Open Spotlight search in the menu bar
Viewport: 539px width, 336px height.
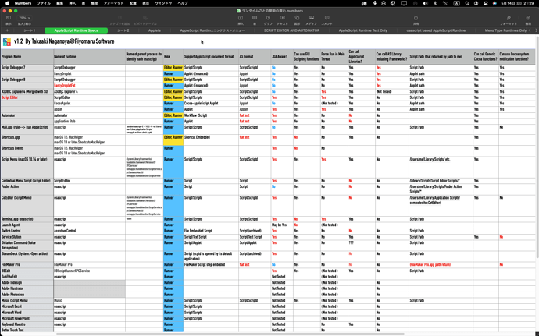tap(467, 3)
